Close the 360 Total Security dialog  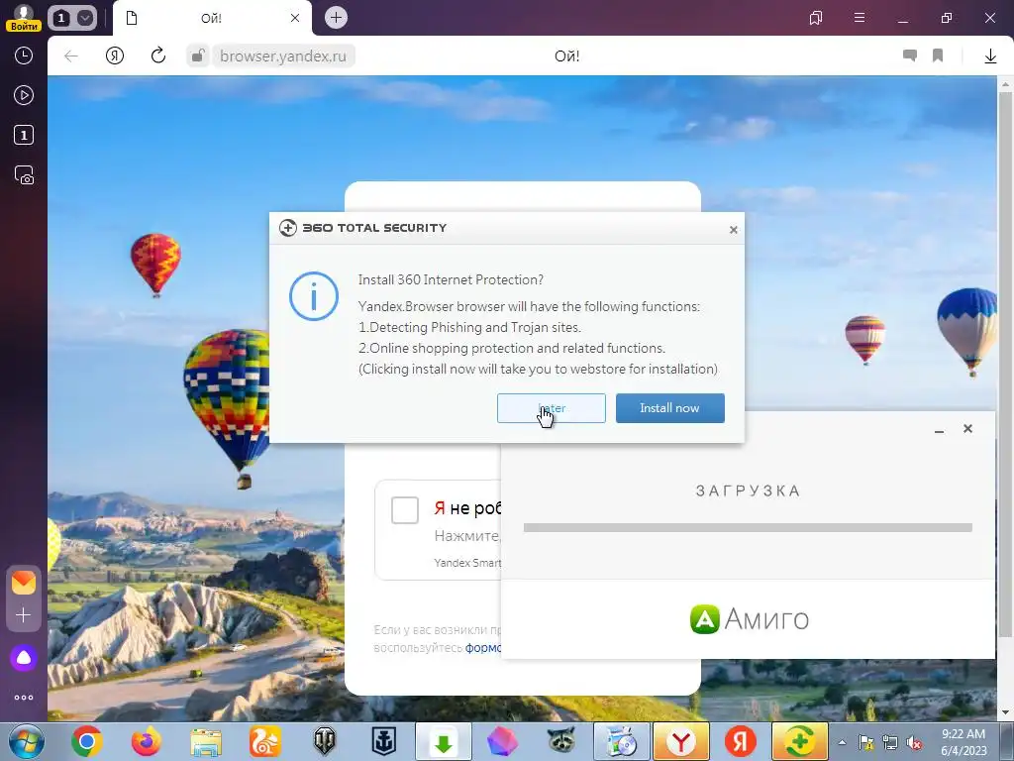[x=734, y=230]
